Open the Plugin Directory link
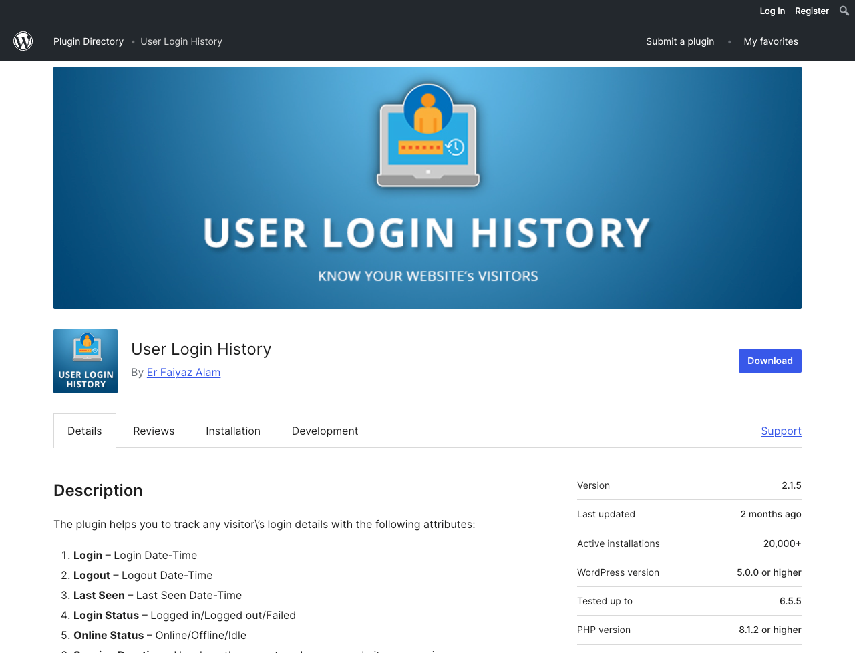The image size is (855, 653). [88, 41]
